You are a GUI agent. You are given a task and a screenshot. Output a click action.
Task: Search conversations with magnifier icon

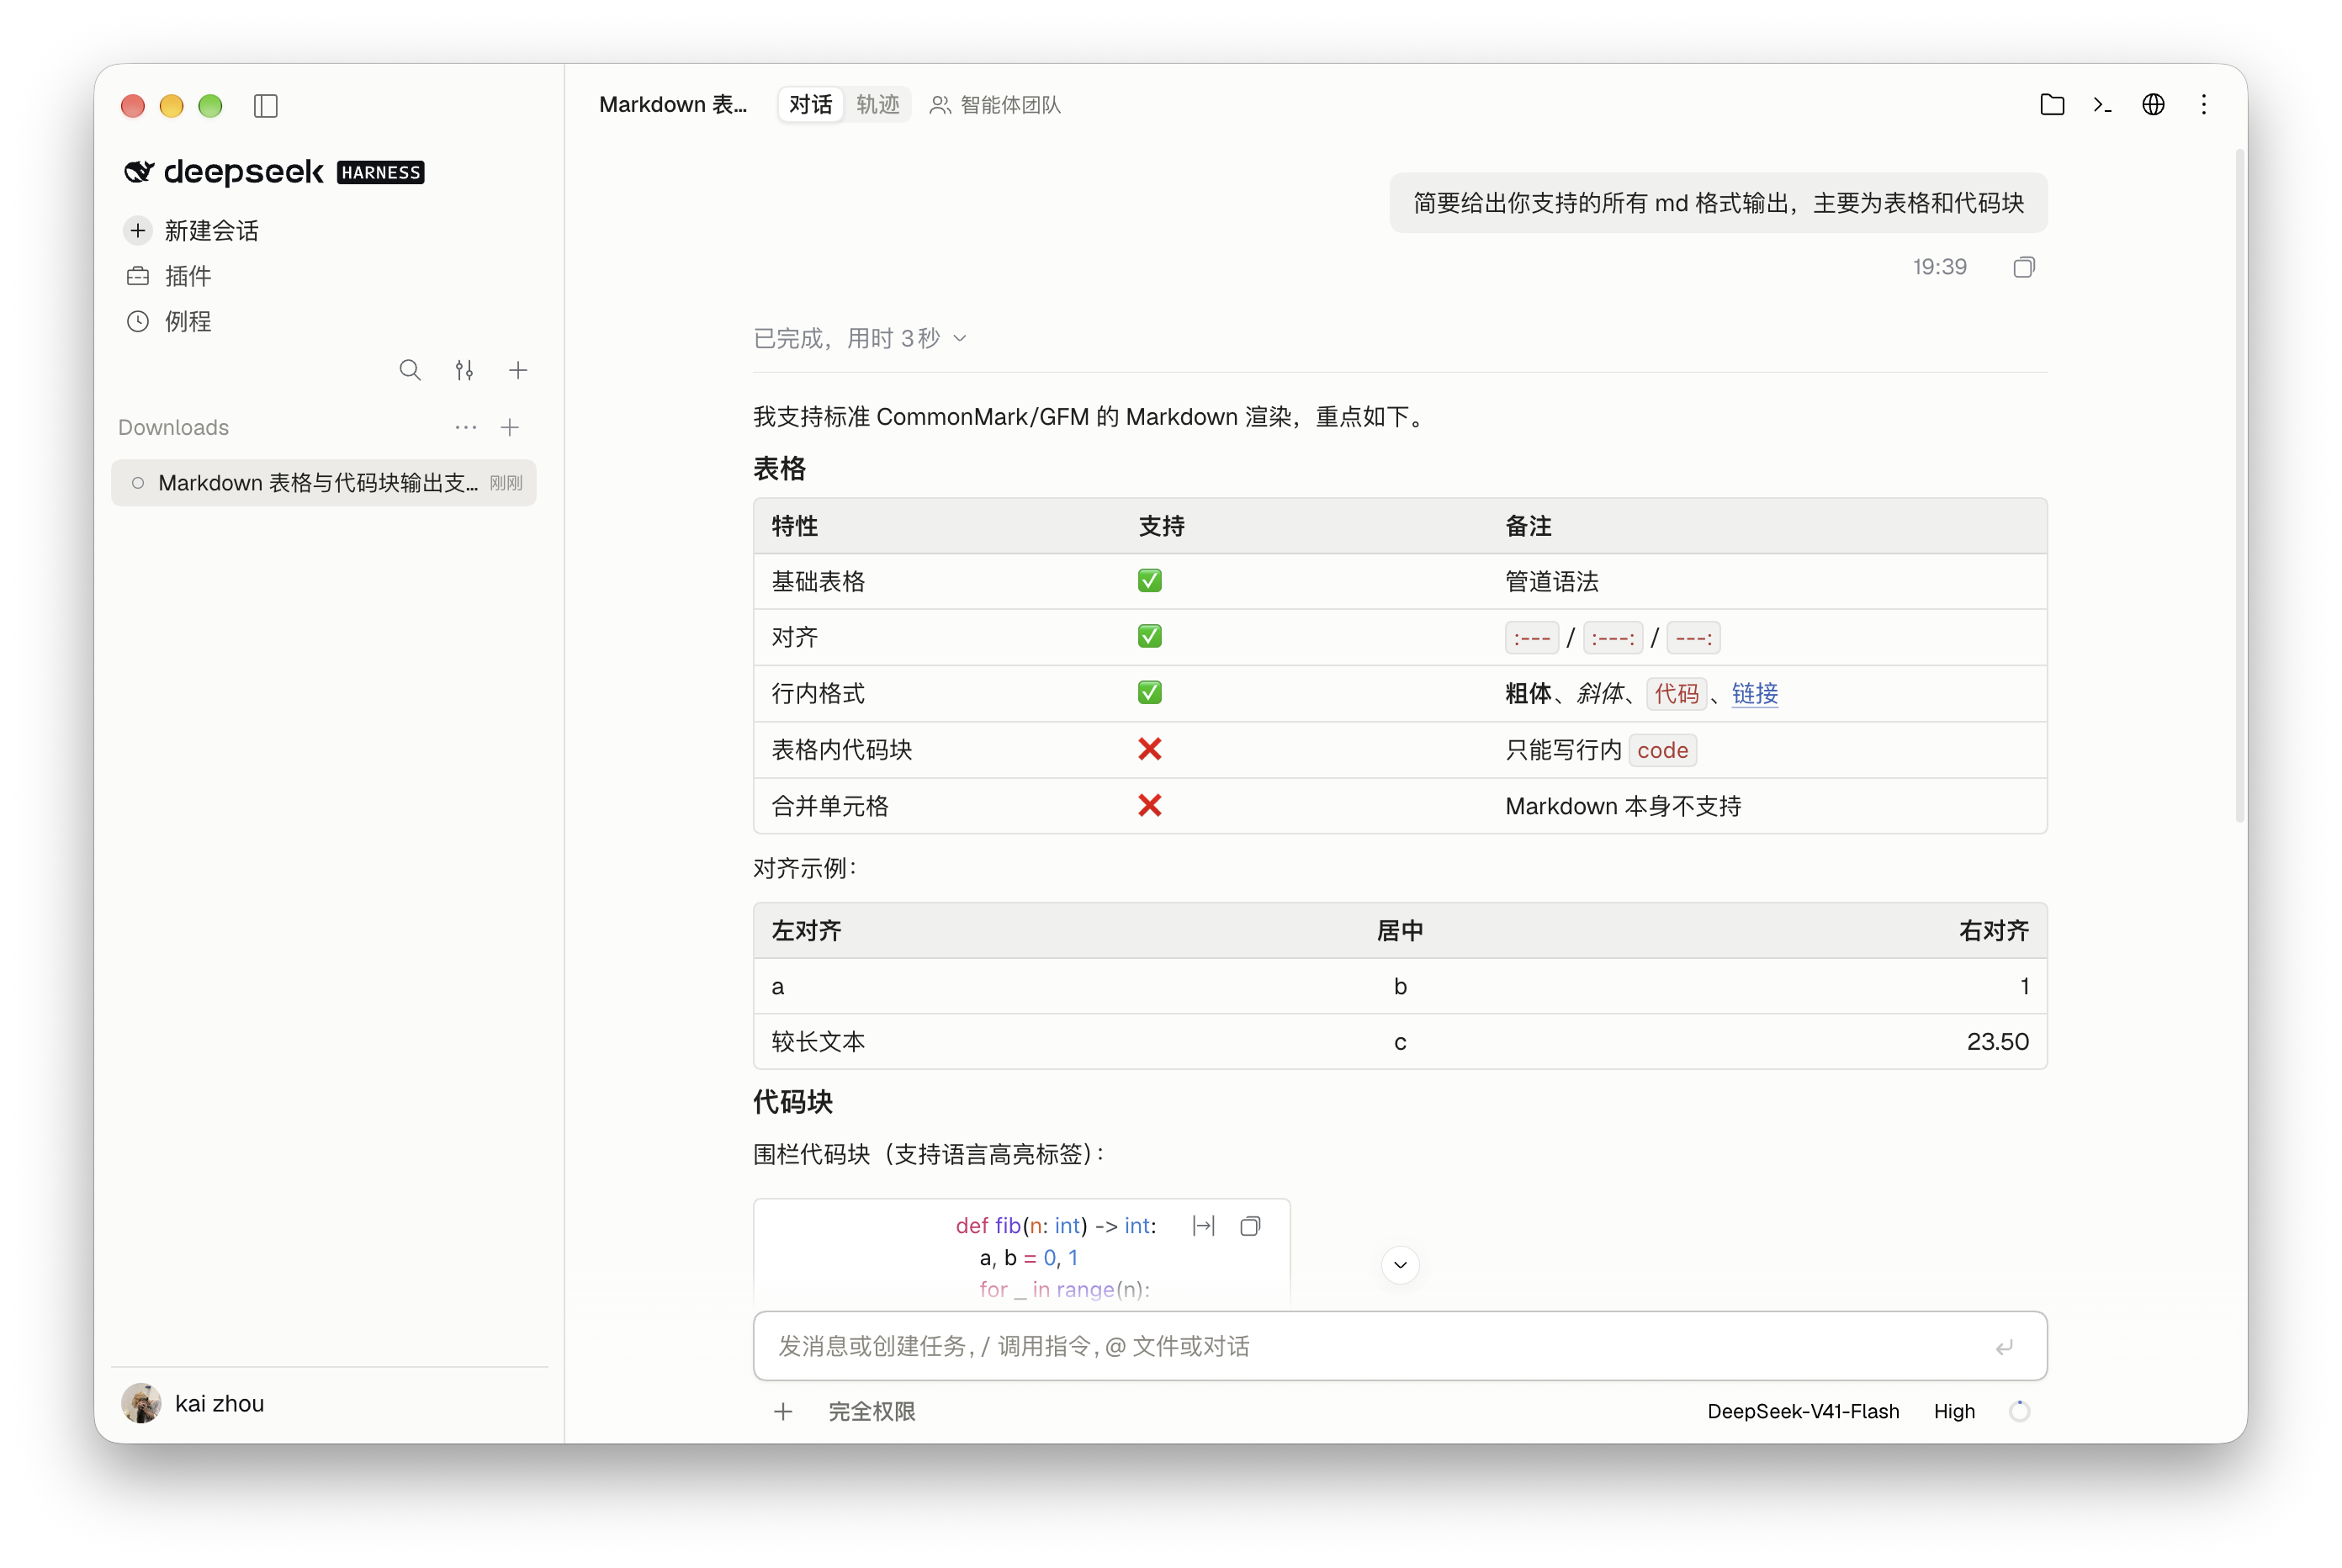coord(410,370)
